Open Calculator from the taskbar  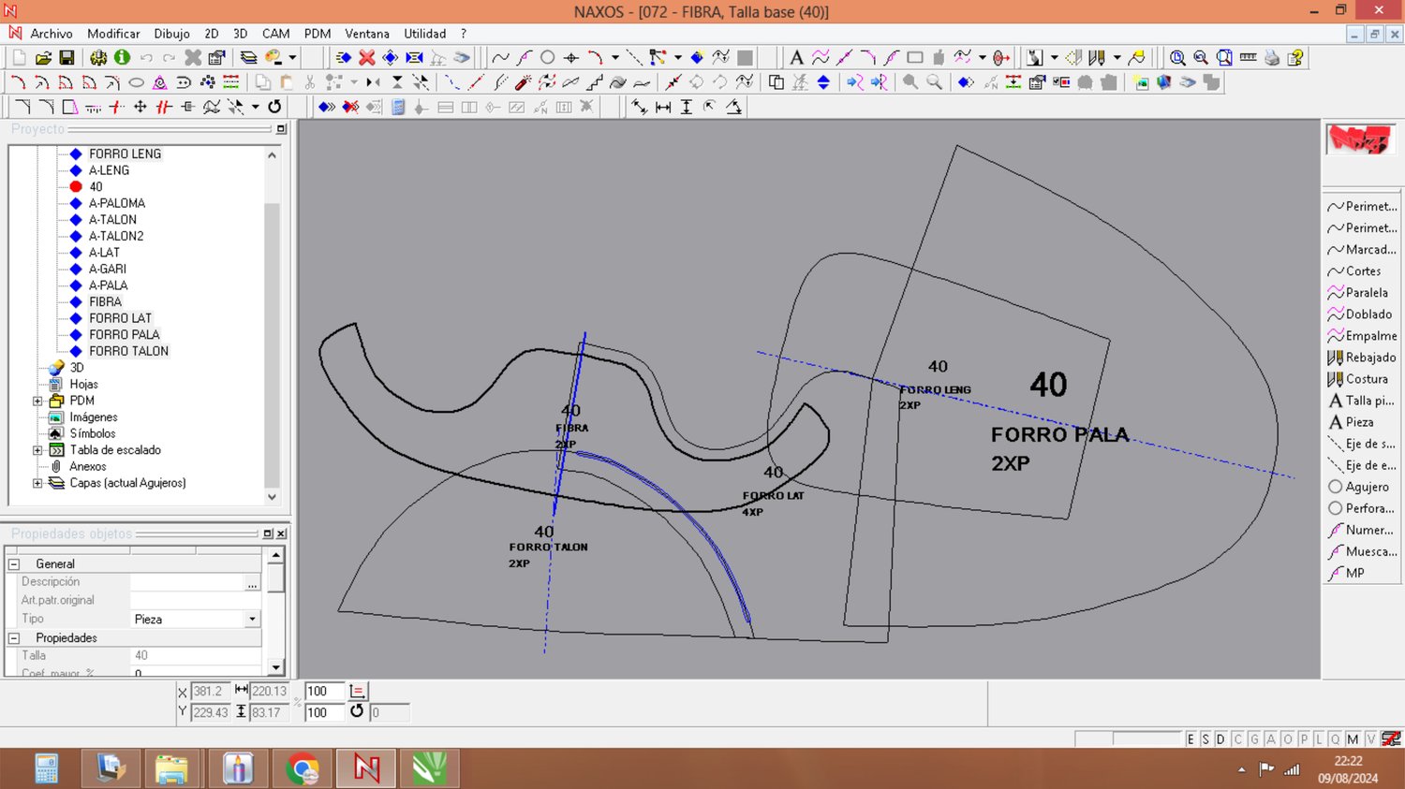click(x=47, y=769)
